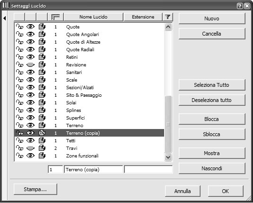The width and height of the screenshot is (253, 203).
Task: Click the 3D mode icon for Retini
Action: 42,57
